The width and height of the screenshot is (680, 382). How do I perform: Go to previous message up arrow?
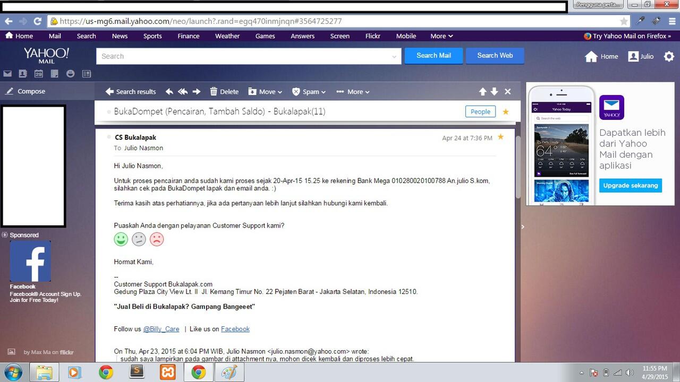(483, 92)
